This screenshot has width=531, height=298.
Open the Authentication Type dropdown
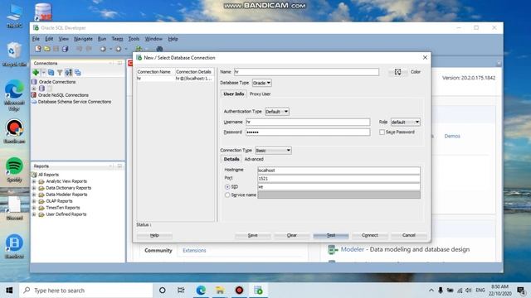[x=276, y=112]
